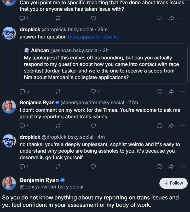
Task: Bookmark dropkick's 'no thanks' reply
Action: [x=159, y=166]
